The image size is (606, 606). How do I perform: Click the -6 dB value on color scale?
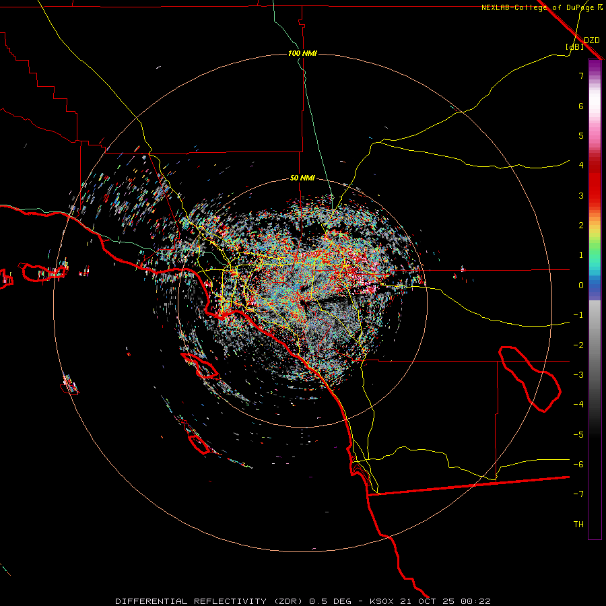point(578,465)
